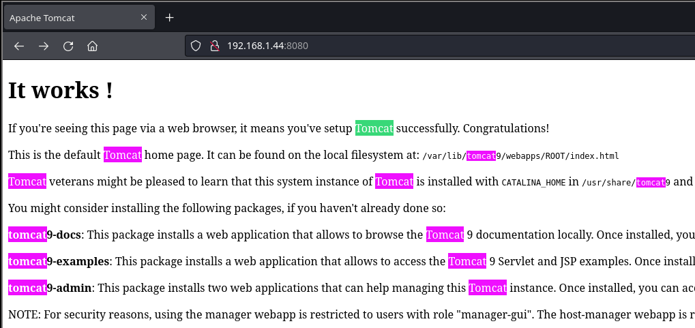Focus the address bar showing 192.168.1.44:8080

(x=409, y=46)
